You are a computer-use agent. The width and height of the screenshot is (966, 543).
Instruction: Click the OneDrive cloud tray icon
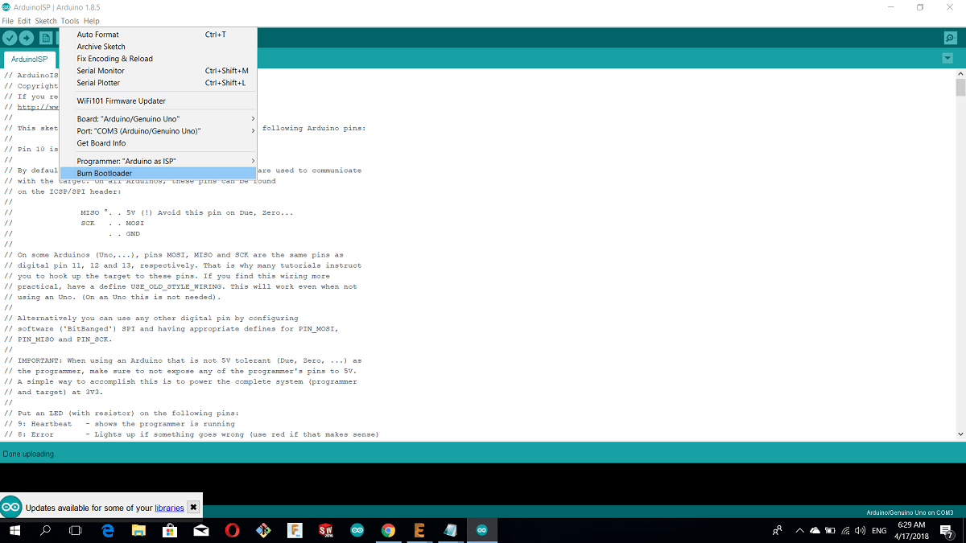coord(815,531)
